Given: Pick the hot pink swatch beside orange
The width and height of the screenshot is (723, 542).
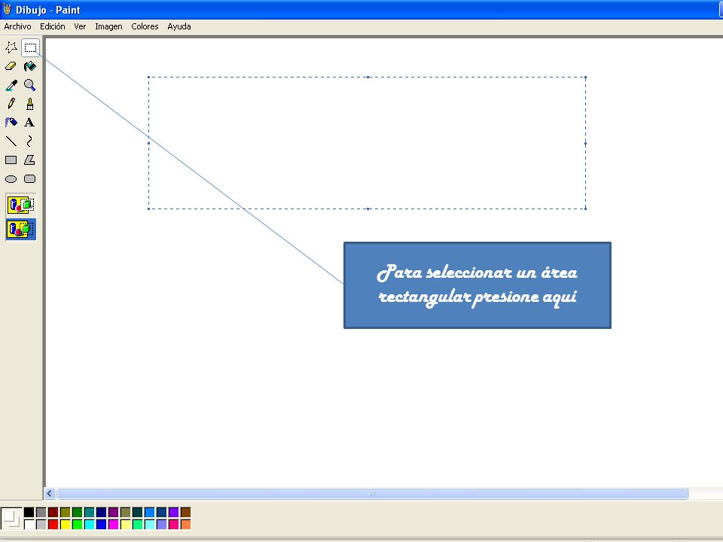Looking at the screenshot, I should click(173, 524).
